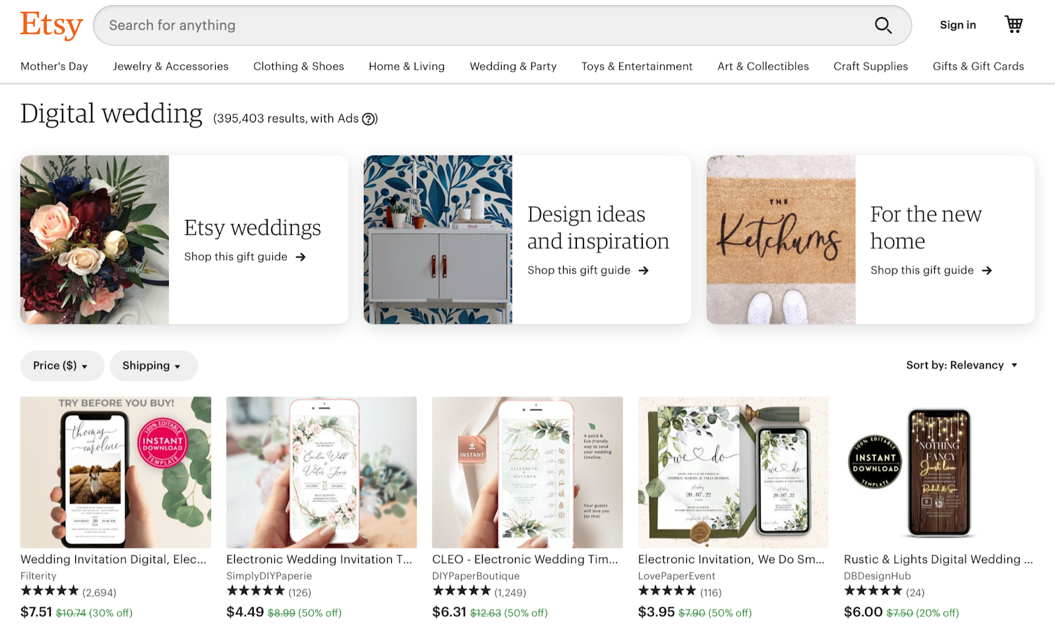The width and height of the screenshot is (1055, 627).
Task: Open Rustic & Lights Digital Wedding listing
Action: point(938,559)
